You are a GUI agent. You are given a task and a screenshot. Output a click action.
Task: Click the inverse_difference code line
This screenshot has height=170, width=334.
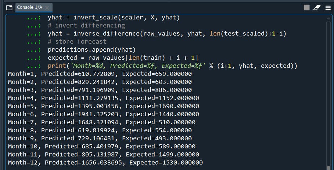167,34
